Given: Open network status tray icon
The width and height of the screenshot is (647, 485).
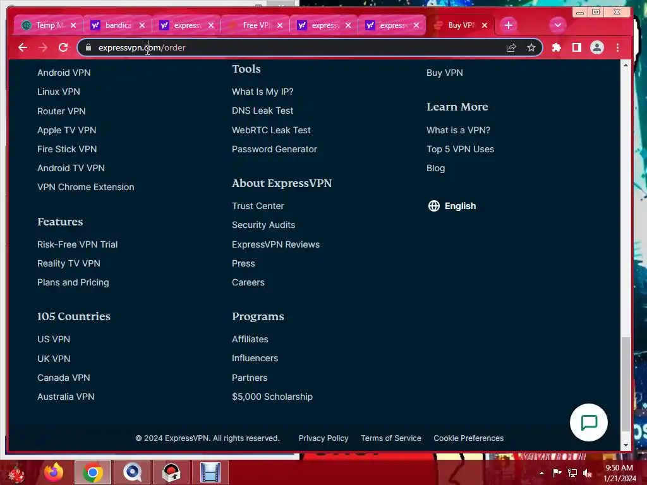Looking at the screenshot, I should coord(572,473).
